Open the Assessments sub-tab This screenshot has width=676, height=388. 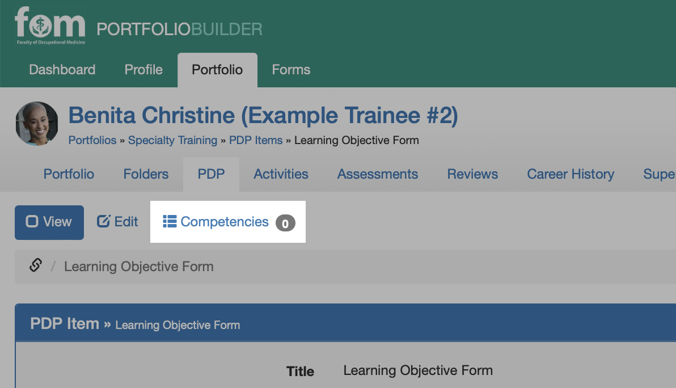tap(378, 174)
